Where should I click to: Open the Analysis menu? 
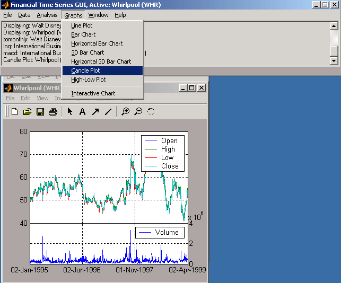pos(47,15)
